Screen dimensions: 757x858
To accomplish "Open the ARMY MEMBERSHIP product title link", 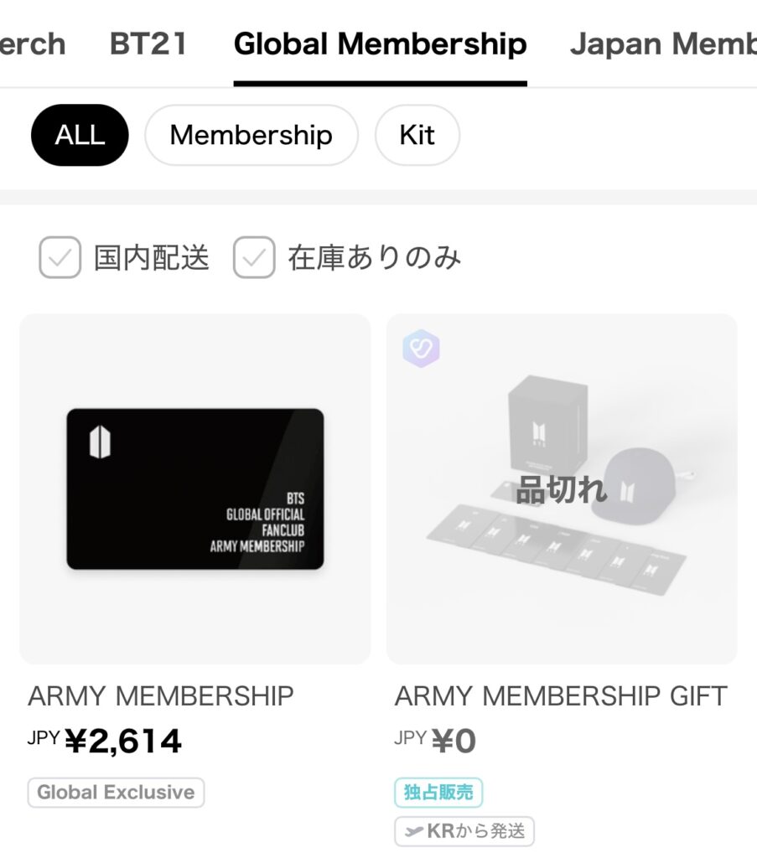I will click(x=161, y=695).
